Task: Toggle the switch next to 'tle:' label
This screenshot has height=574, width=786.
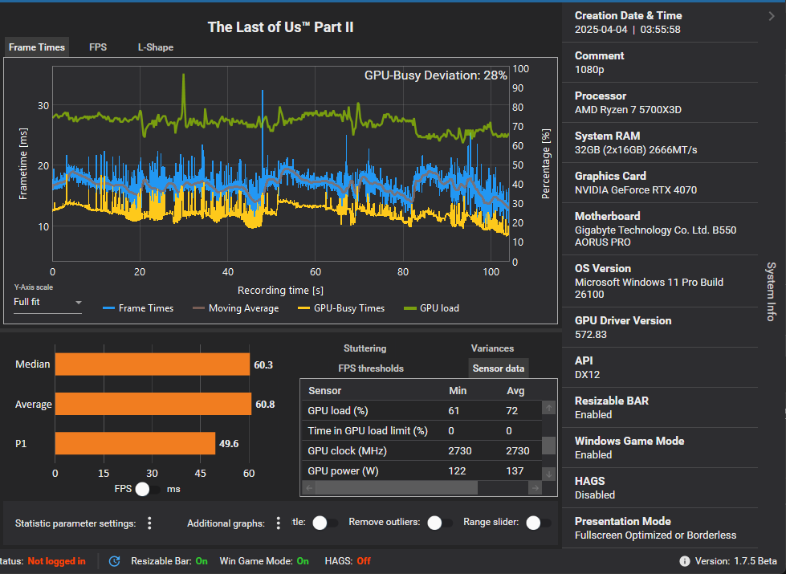Action: [x=325, y=523]
